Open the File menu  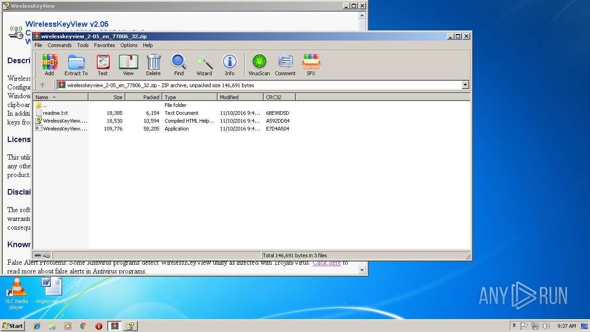[x=38, y=45]
